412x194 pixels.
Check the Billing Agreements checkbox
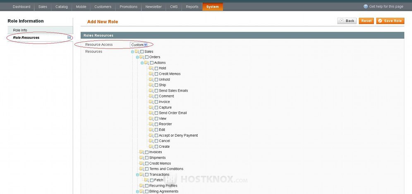pyautogui.click(x=147, y=192)
